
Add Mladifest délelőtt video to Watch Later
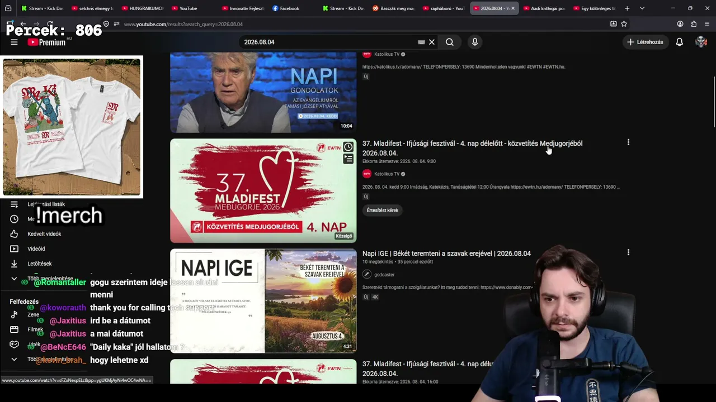348,147
